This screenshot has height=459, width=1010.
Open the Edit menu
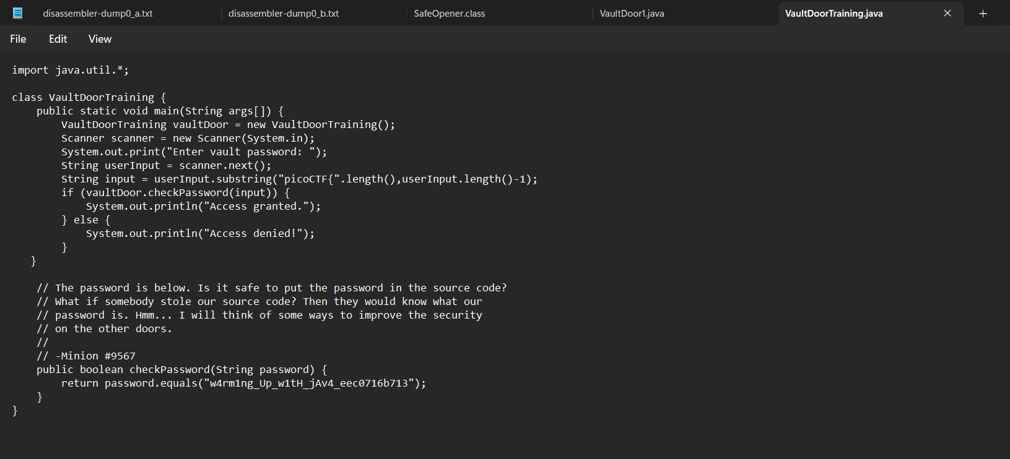point(58,39)
